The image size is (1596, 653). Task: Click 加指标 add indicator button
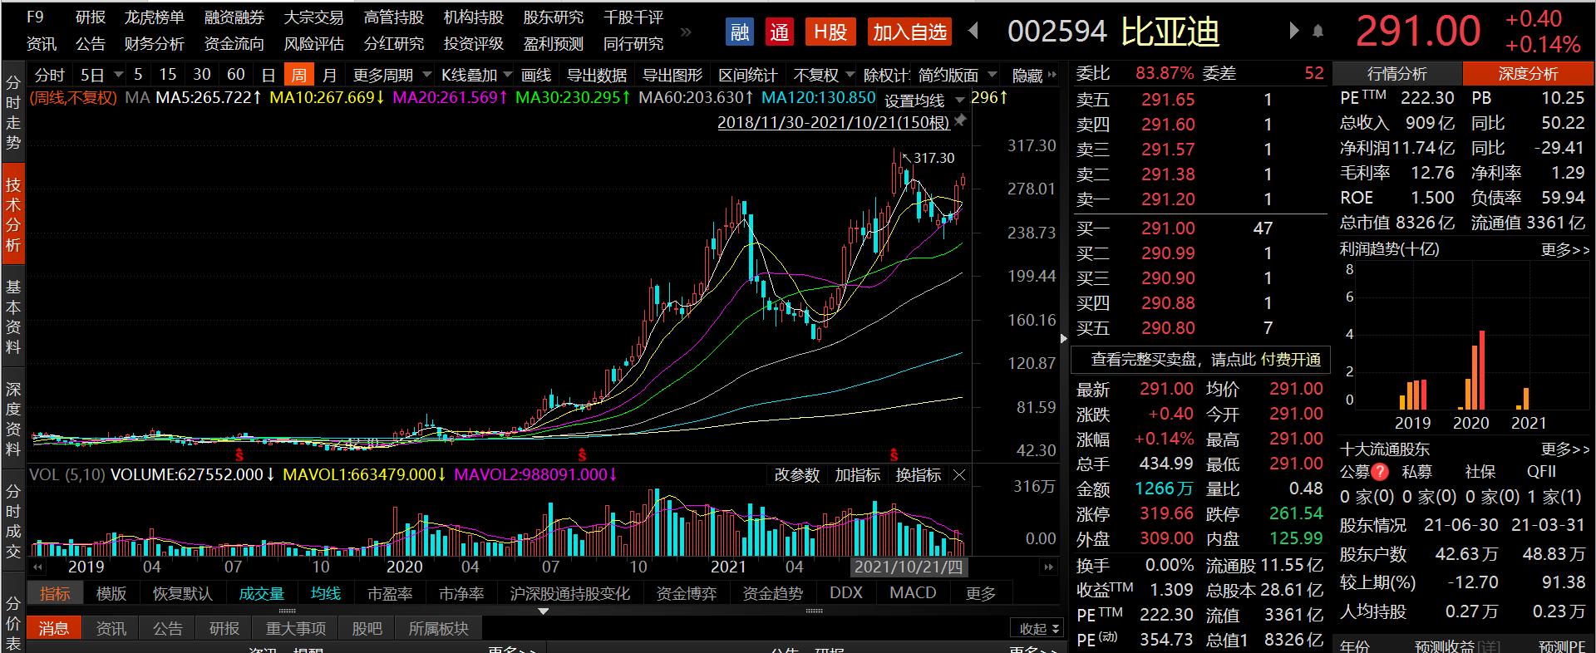pyautogui.click(x=857, y=475)
